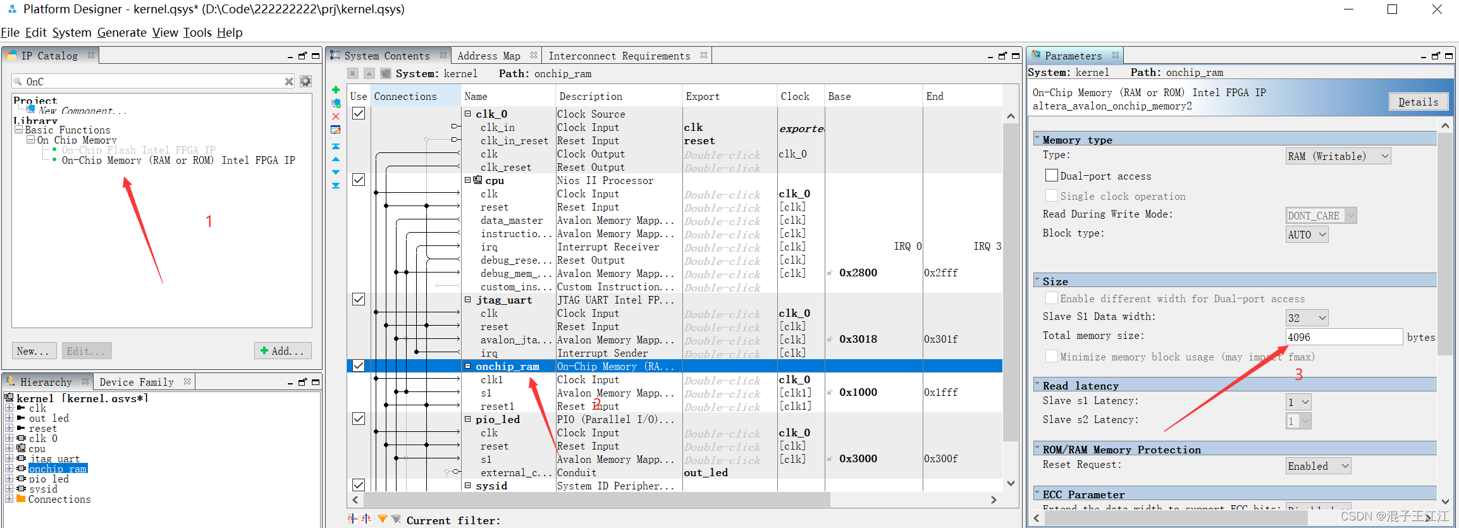The image size is (1459, 528).
Task: Enable Dual-port access checkbox
Action: [x=1051, y=175]
